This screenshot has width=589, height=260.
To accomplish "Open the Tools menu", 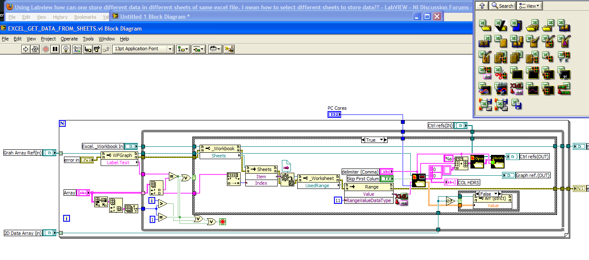I will click(88, 39).
